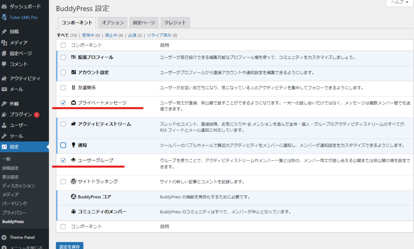Open the Plugins menu via plug icon
Viewport: 414px width, 249px height.
click(4, 115)
